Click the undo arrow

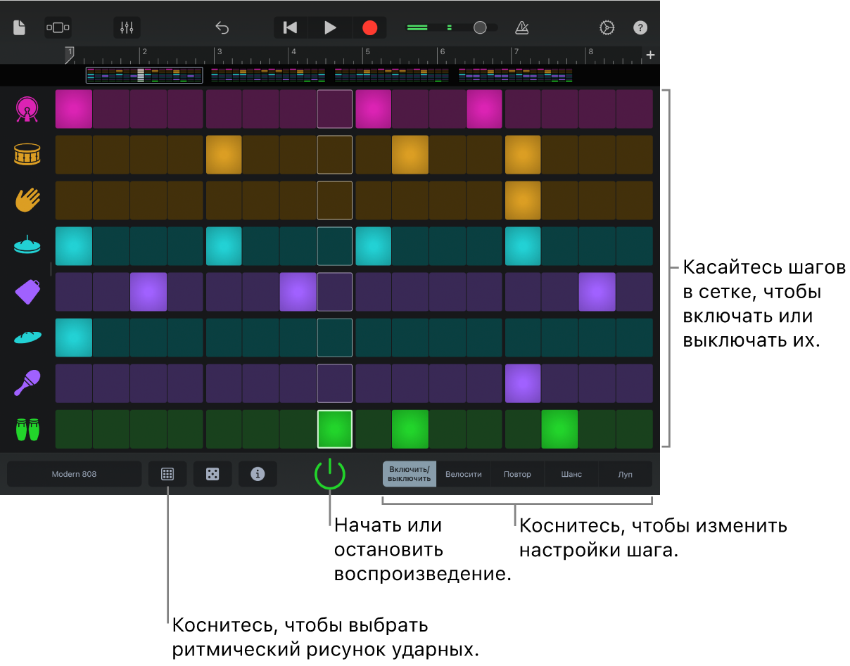pyautogui.click(x=222, y=28)
